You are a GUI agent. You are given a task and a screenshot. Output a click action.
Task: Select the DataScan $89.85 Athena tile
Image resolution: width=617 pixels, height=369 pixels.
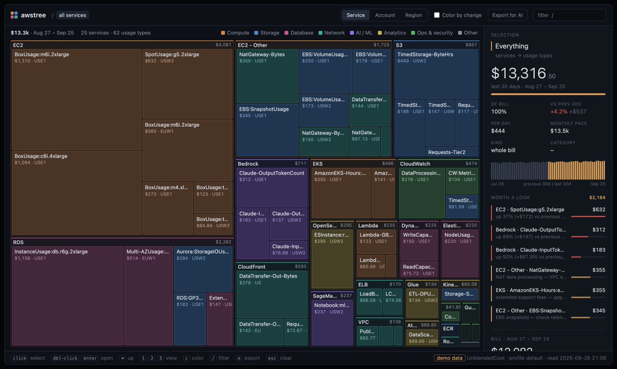coord(422,337)
